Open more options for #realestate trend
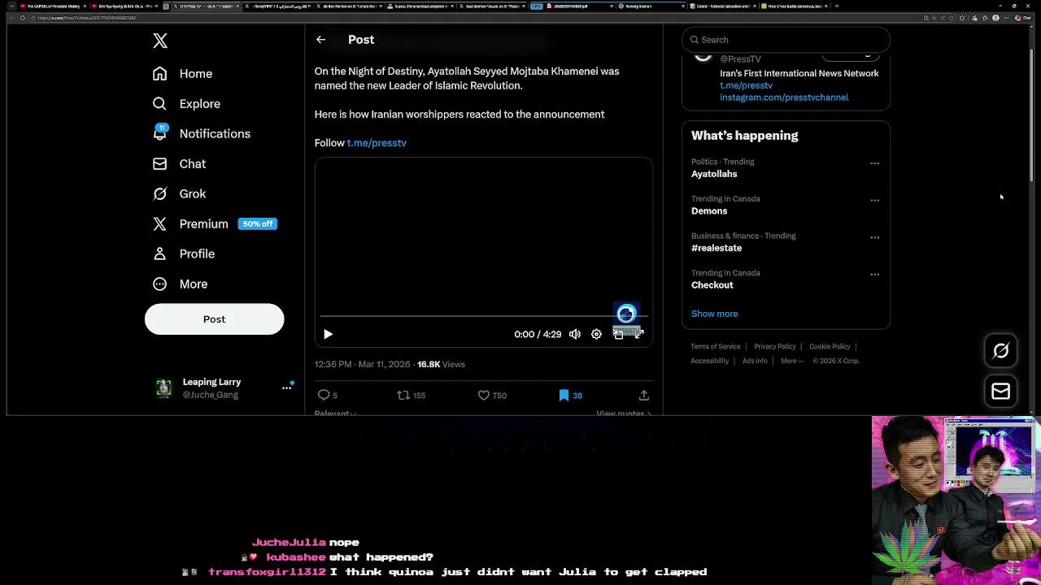Screen dimensions: 1041x585 [x=875, y=237]
